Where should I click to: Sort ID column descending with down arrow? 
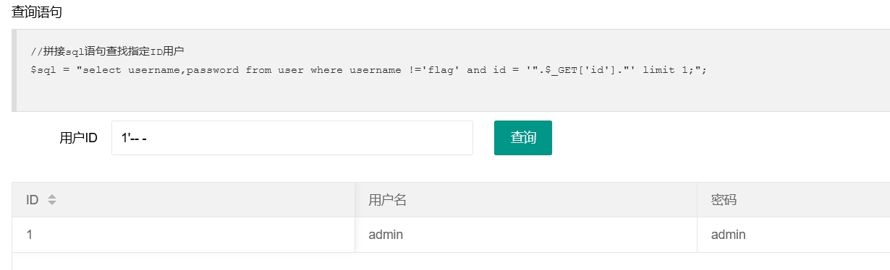(51, 204)
